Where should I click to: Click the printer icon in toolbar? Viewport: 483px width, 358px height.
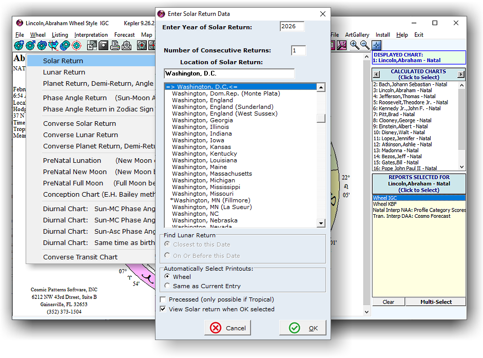[x=115, y=46]
